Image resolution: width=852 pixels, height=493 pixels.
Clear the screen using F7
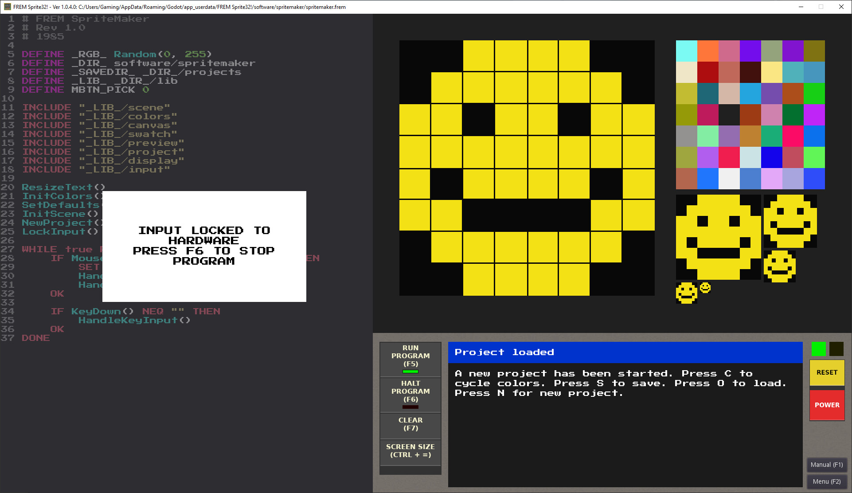(410, 425)
